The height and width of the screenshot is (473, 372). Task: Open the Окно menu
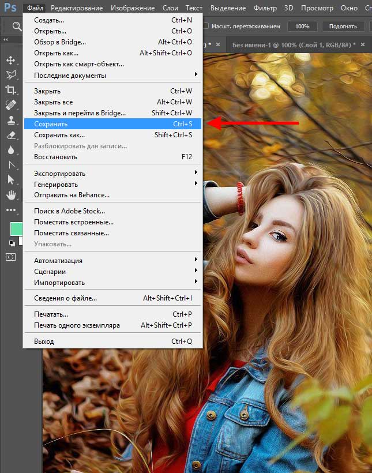[x=349, y=8]
